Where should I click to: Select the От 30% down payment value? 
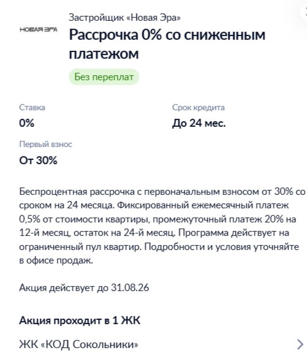[x=38, y=160]
